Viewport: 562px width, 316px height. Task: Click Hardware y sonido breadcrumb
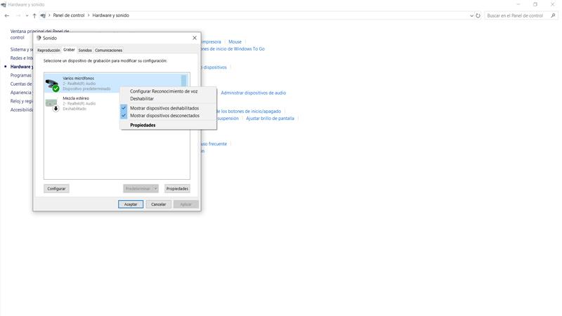[111, 15]
